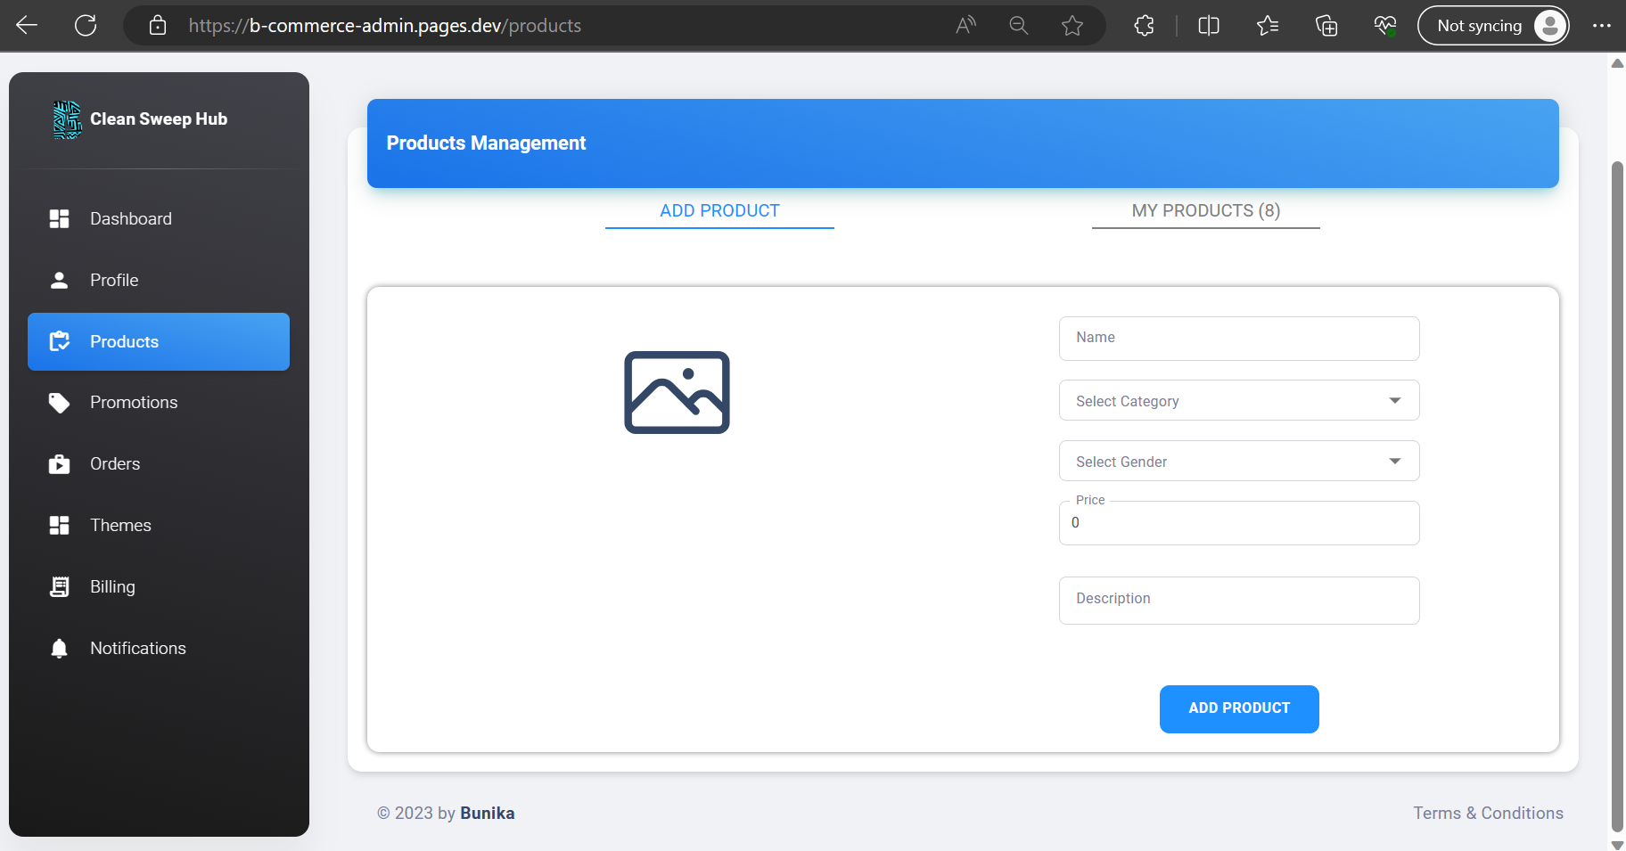Click the Profile person icon
This screenshot has width=1626, height=851.
[x=59, y=281]
